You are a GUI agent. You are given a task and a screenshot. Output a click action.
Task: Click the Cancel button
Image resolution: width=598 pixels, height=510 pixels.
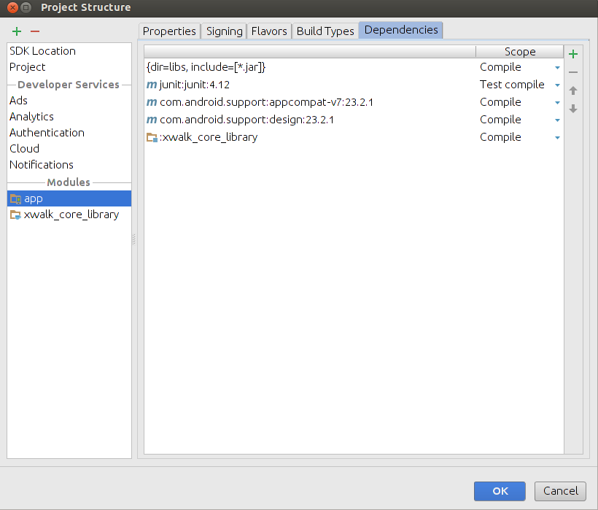click(x=560, y=491)
